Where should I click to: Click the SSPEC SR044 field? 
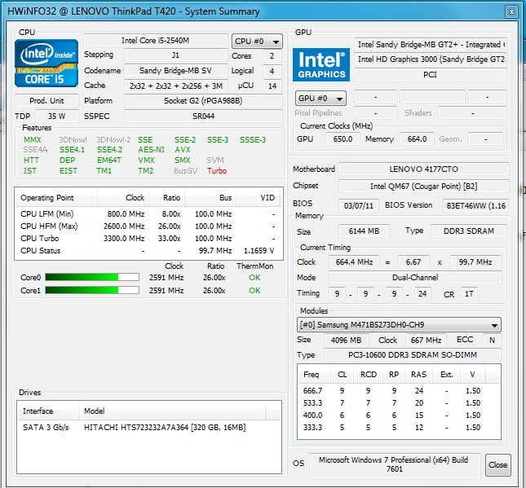click(203, 116)
